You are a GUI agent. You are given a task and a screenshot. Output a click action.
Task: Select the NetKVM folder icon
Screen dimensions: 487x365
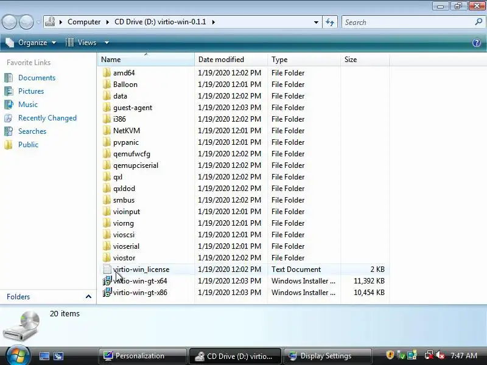coord(107,130)
